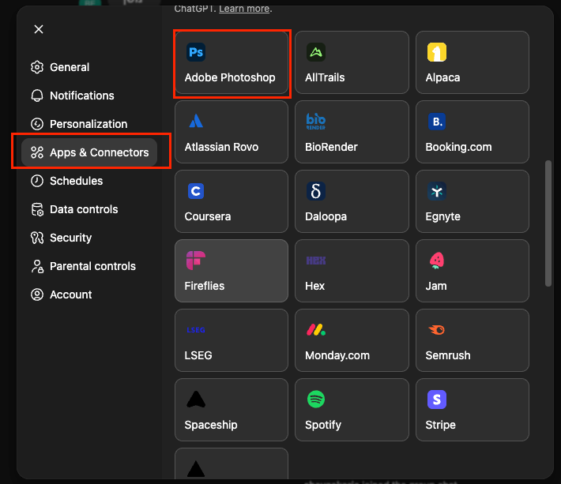Screen dimensions: 561x484
Task: Click the Atlassian Rovo label text
Action: [x=221, y=147]
